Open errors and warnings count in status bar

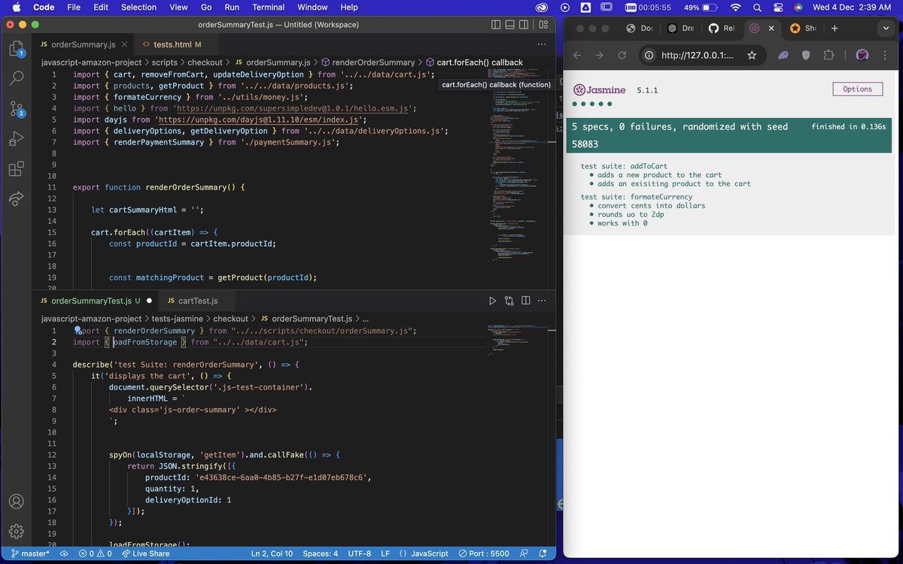pyautogui.click(x=94, y=553)
